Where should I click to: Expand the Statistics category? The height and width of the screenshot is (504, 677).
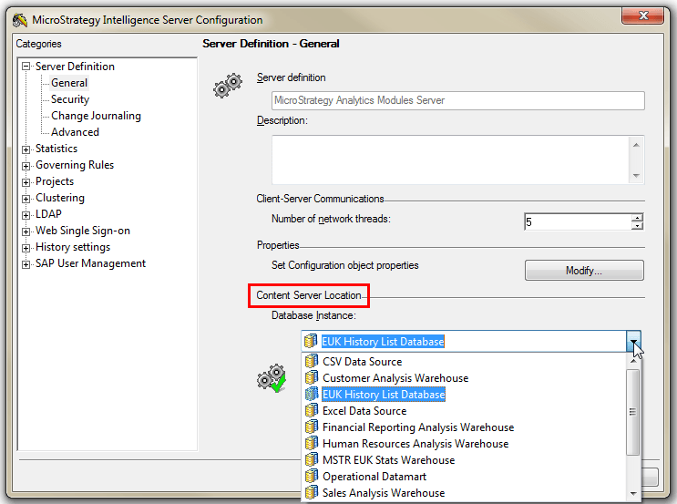pyautogui.click(x=26, y=149)
